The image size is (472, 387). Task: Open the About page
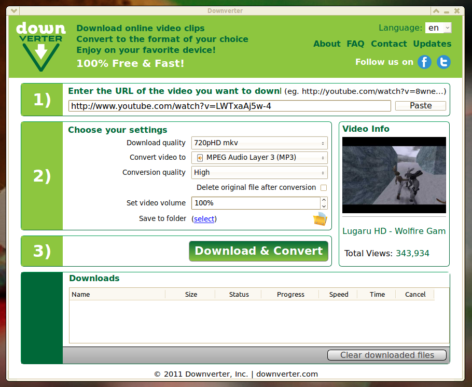[x=327, y=44]
